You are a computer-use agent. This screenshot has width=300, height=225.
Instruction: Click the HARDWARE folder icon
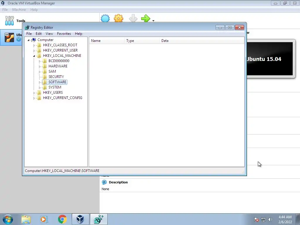45,66
